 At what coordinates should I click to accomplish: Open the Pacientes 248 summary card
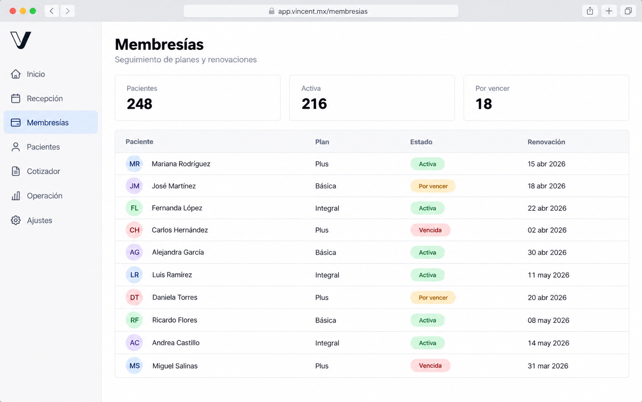click(198, 98)
